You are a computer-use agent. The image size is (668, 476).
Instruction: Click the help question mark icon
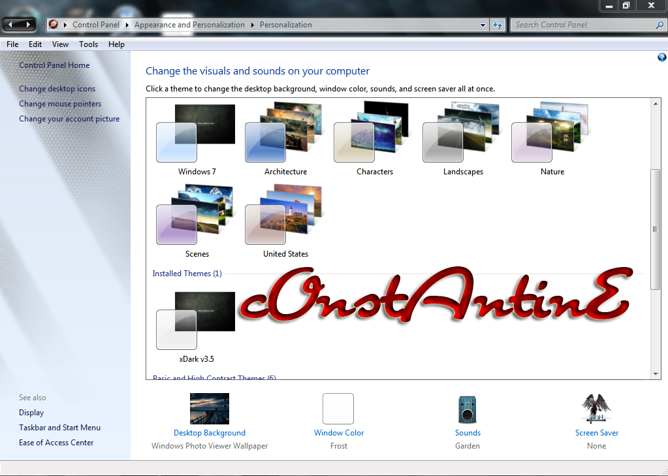coord(661,57)
